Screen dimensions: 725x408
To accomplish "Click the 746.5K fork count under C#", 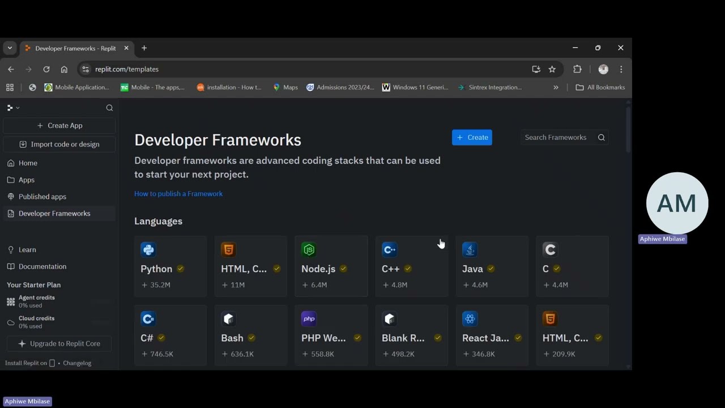I will tap(157, 354).
